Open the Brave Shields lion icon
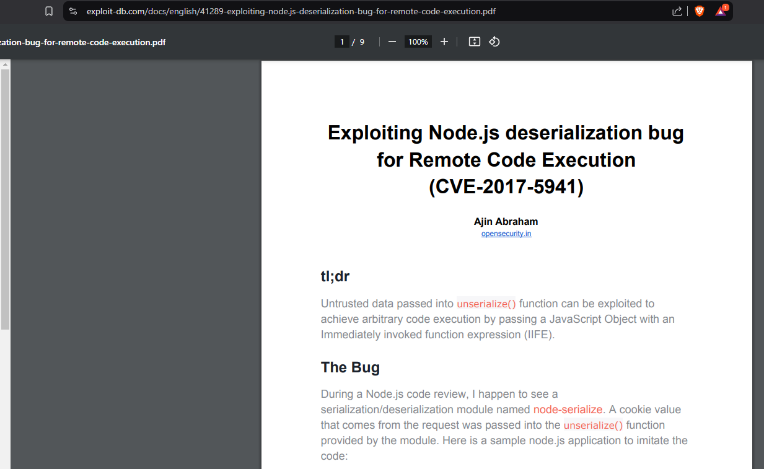The image size is (764, 469). pos(700,11)
